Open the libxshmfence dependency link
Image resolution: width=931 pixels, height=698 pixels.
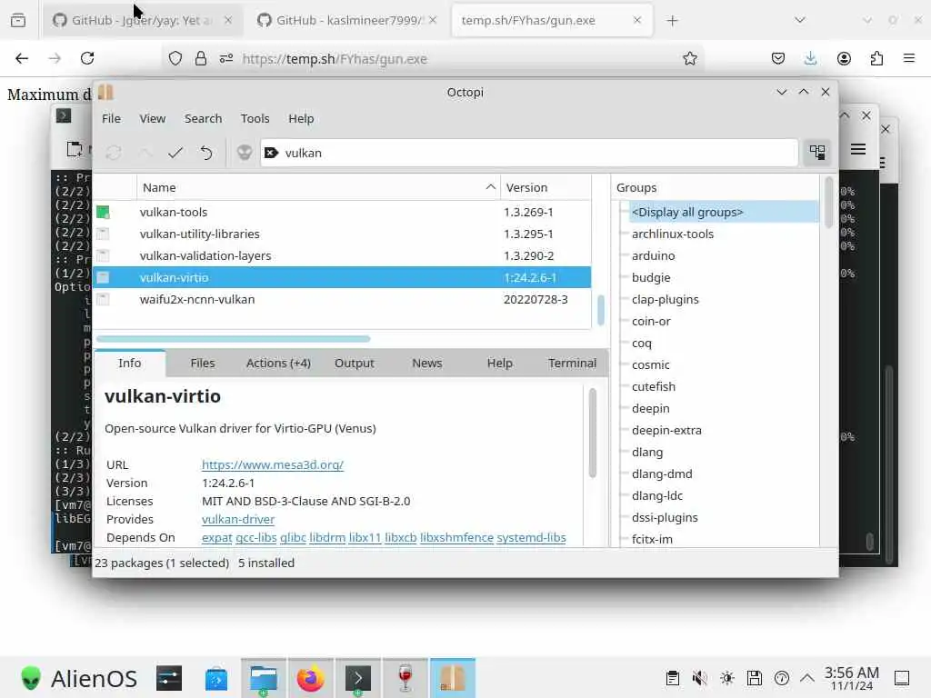tap(456, 538)
